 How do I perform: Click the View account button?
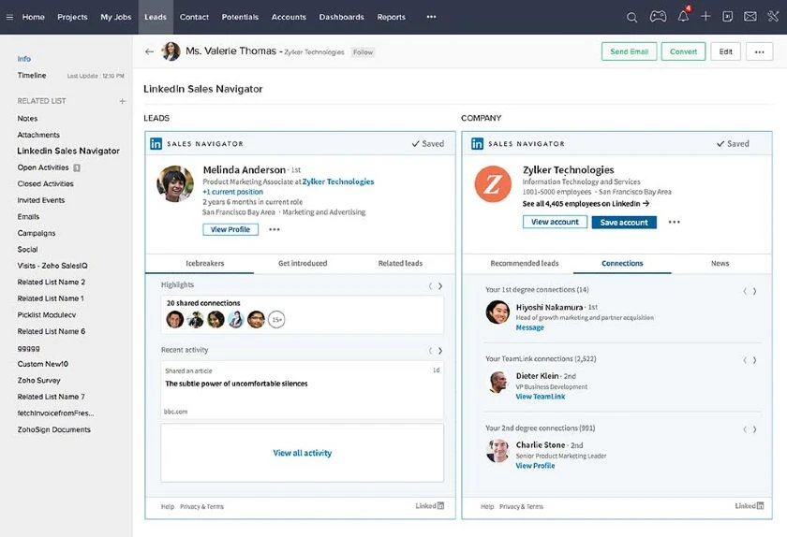tap(555, 222)
